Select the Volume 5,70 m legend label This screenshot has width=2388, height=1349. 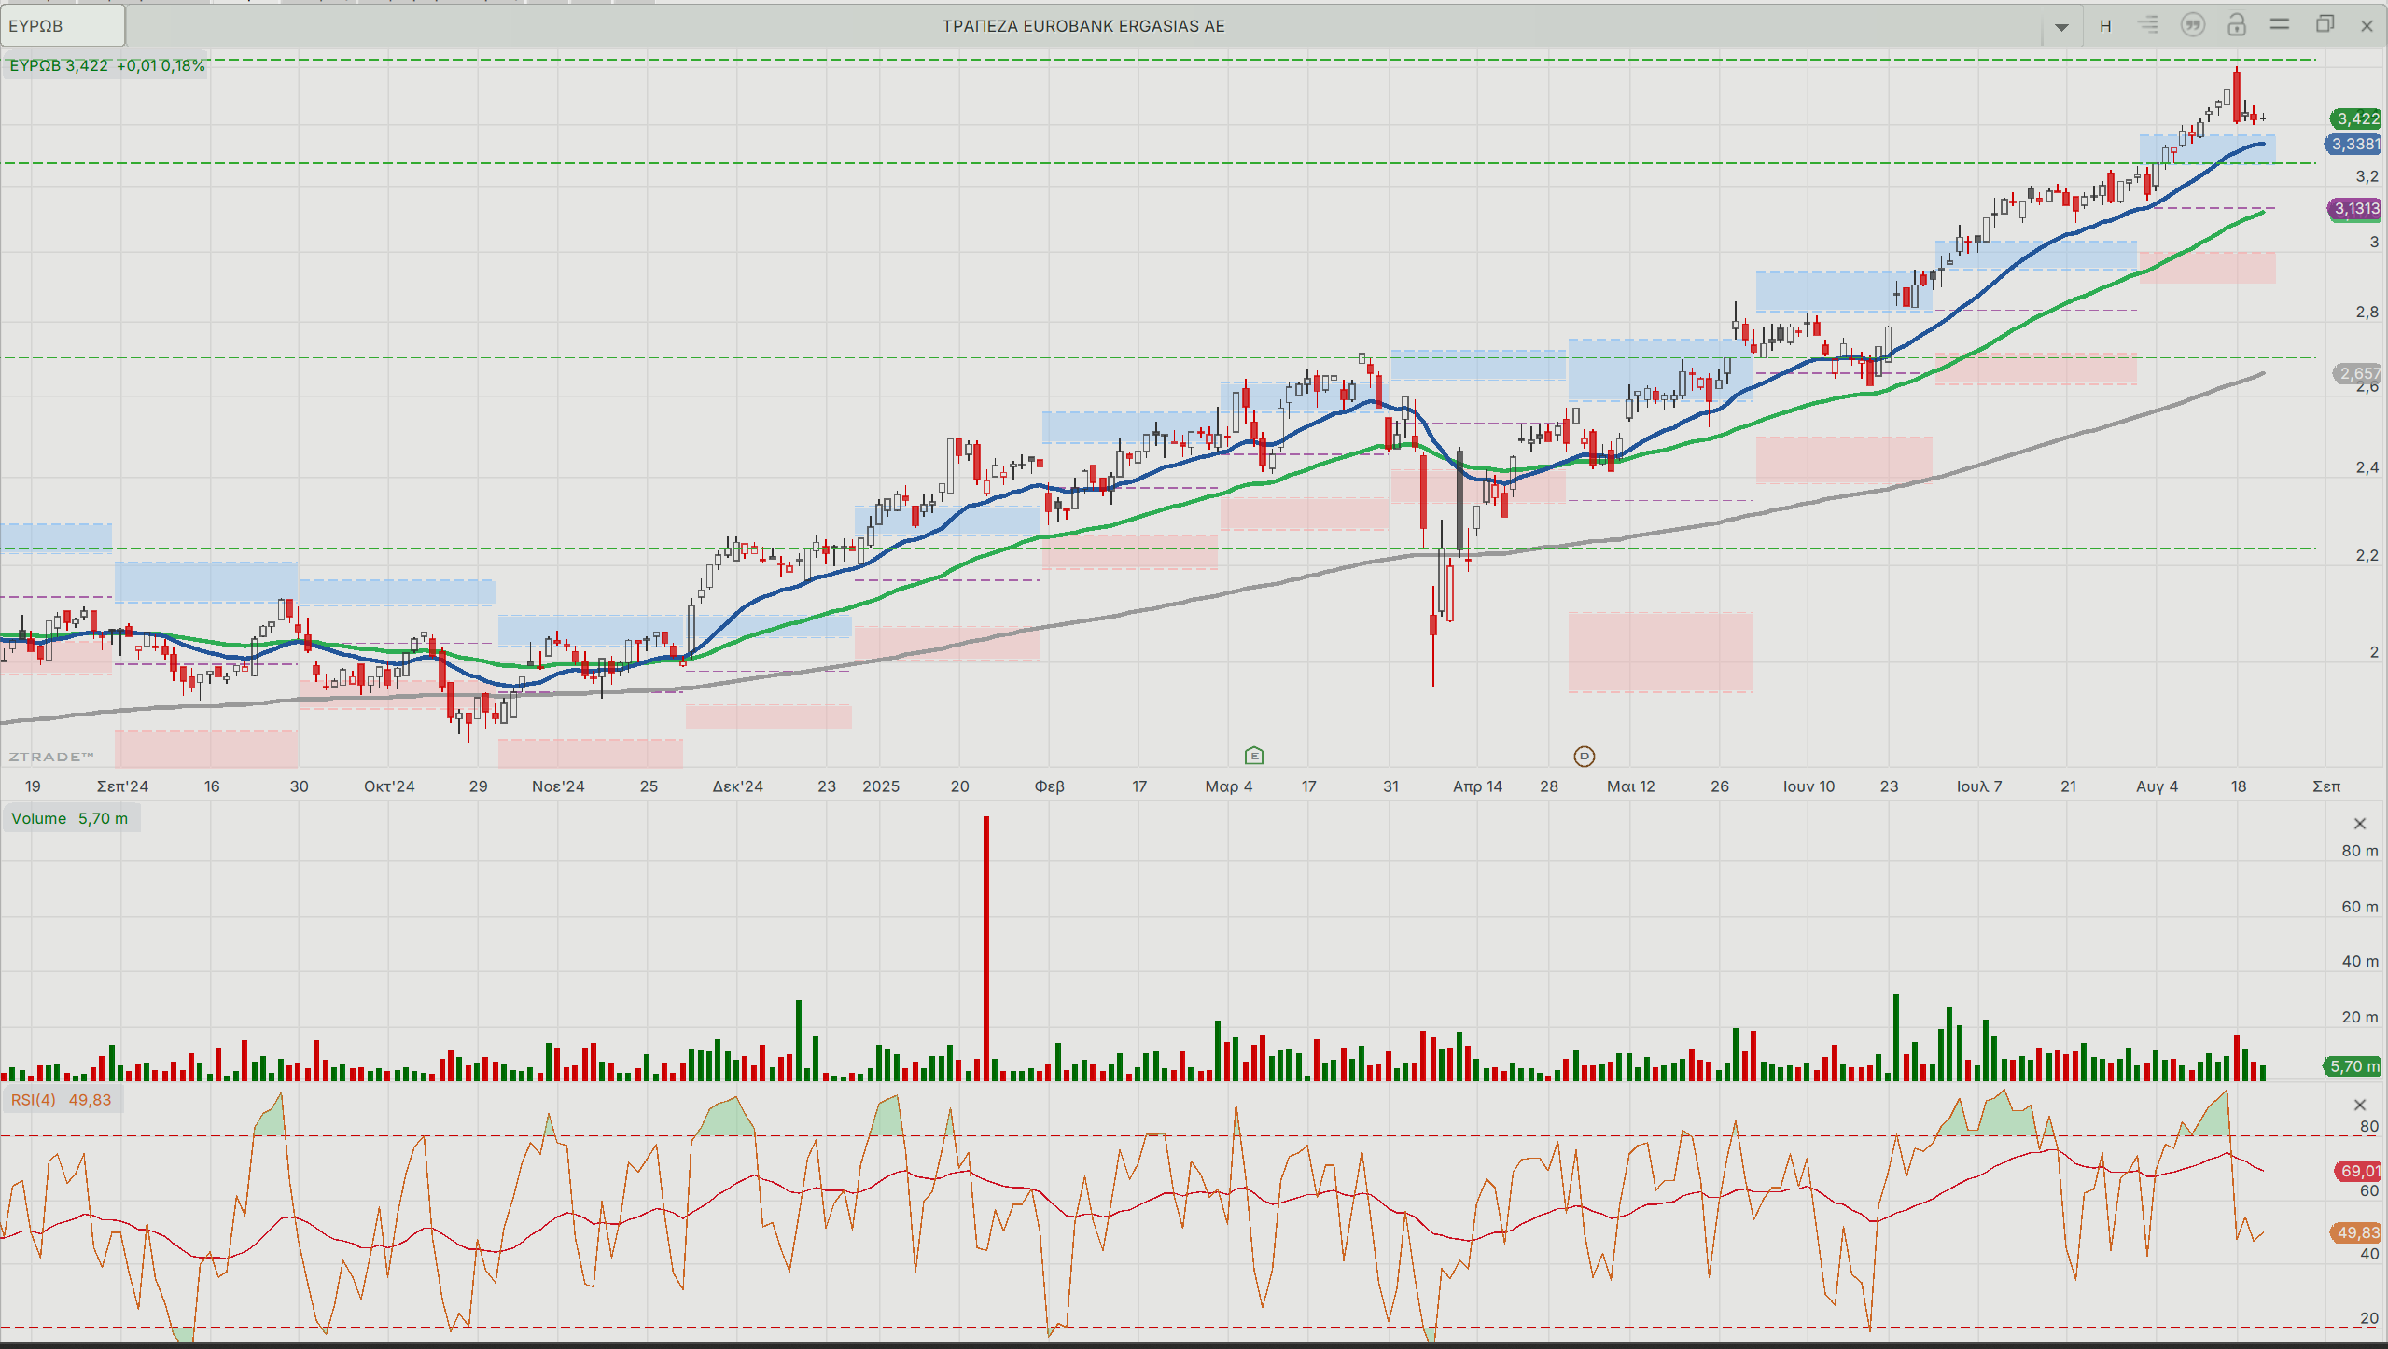70,818
